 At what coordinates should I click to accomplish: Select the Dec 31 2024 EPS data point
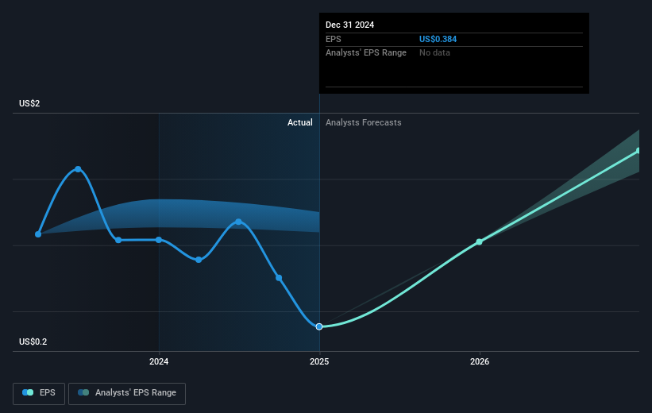tap(319, 326)
